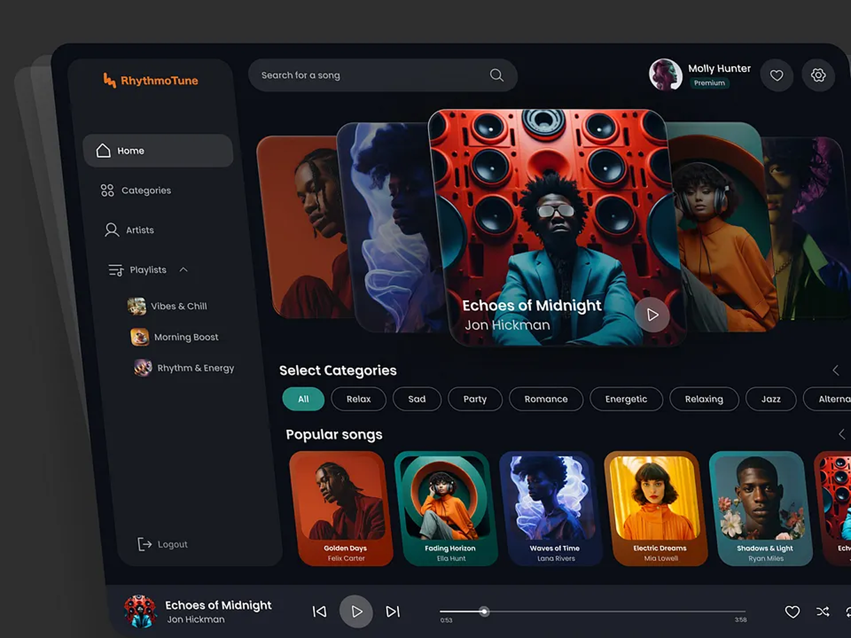Viewport: 851px width, 638px height.
Task: Open the Vibes & Chill playlist
Action: click(179, 306)
